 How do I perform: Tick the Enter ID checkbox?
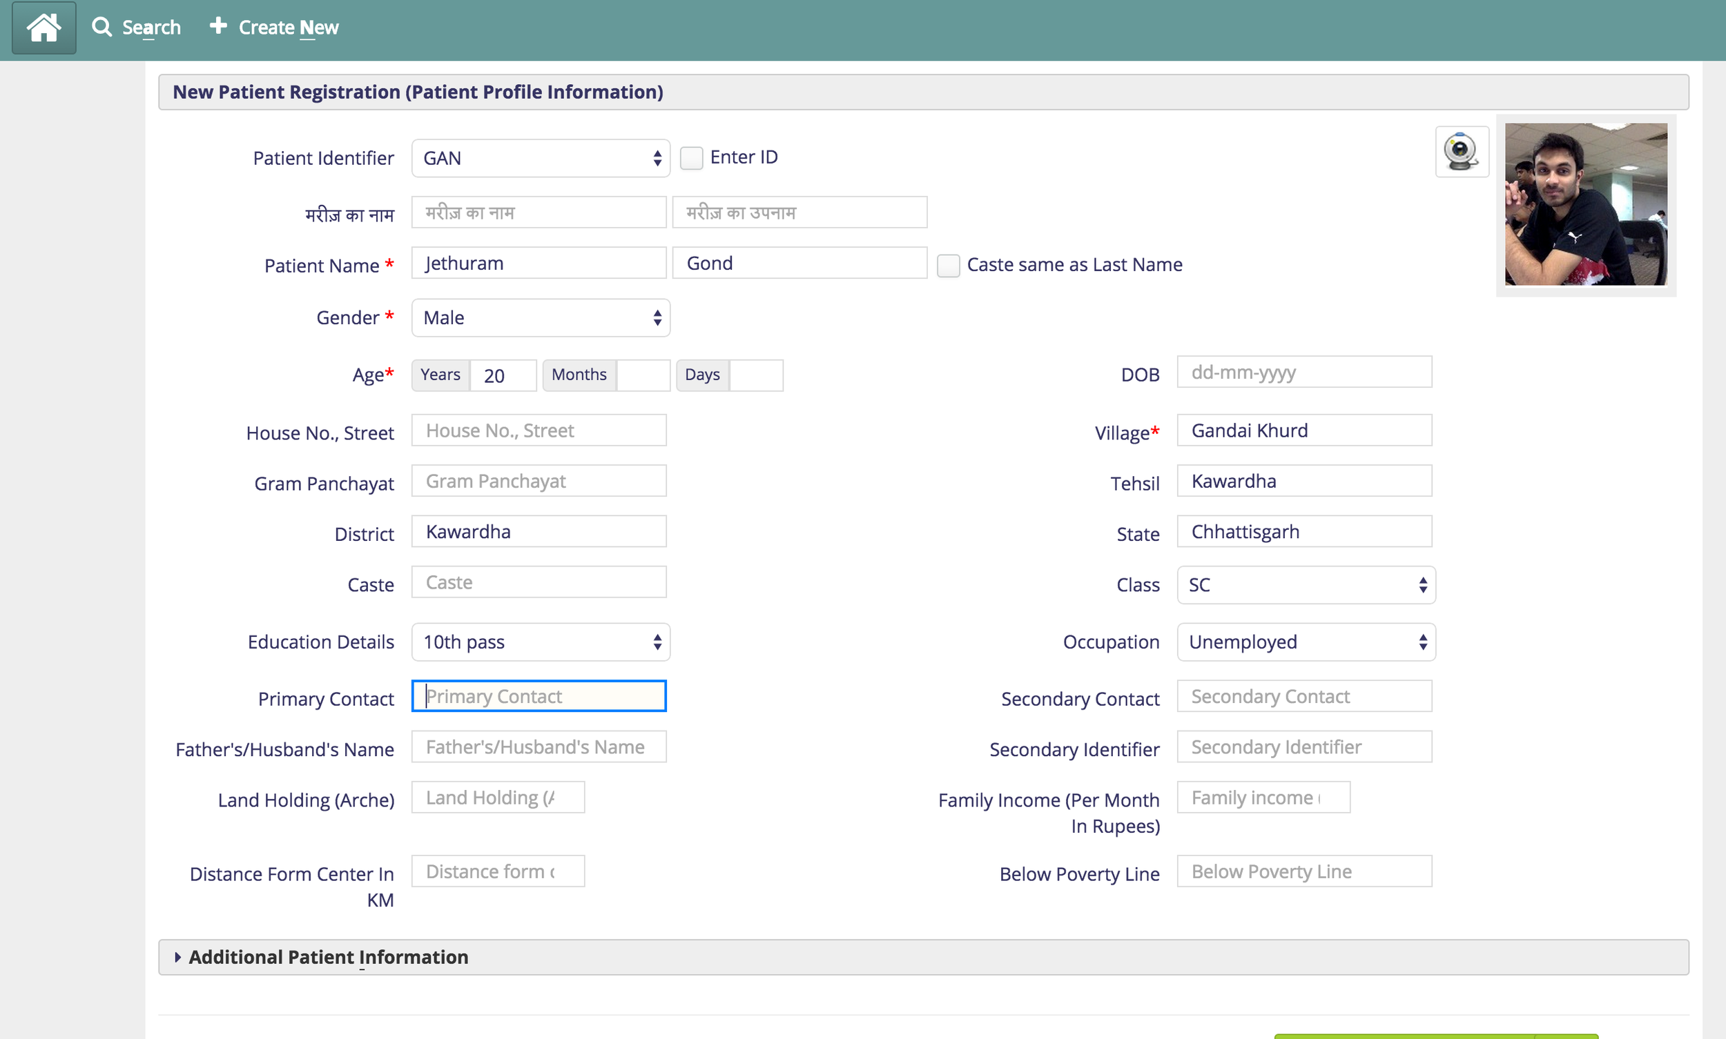pyautogui.click(x=691, y=158)
